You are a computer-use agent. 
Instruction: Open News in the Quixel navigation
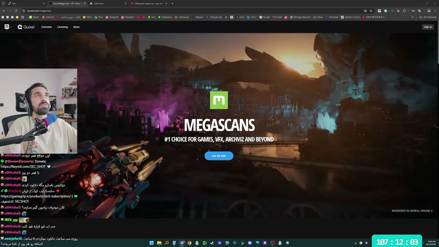click(76, 27)
